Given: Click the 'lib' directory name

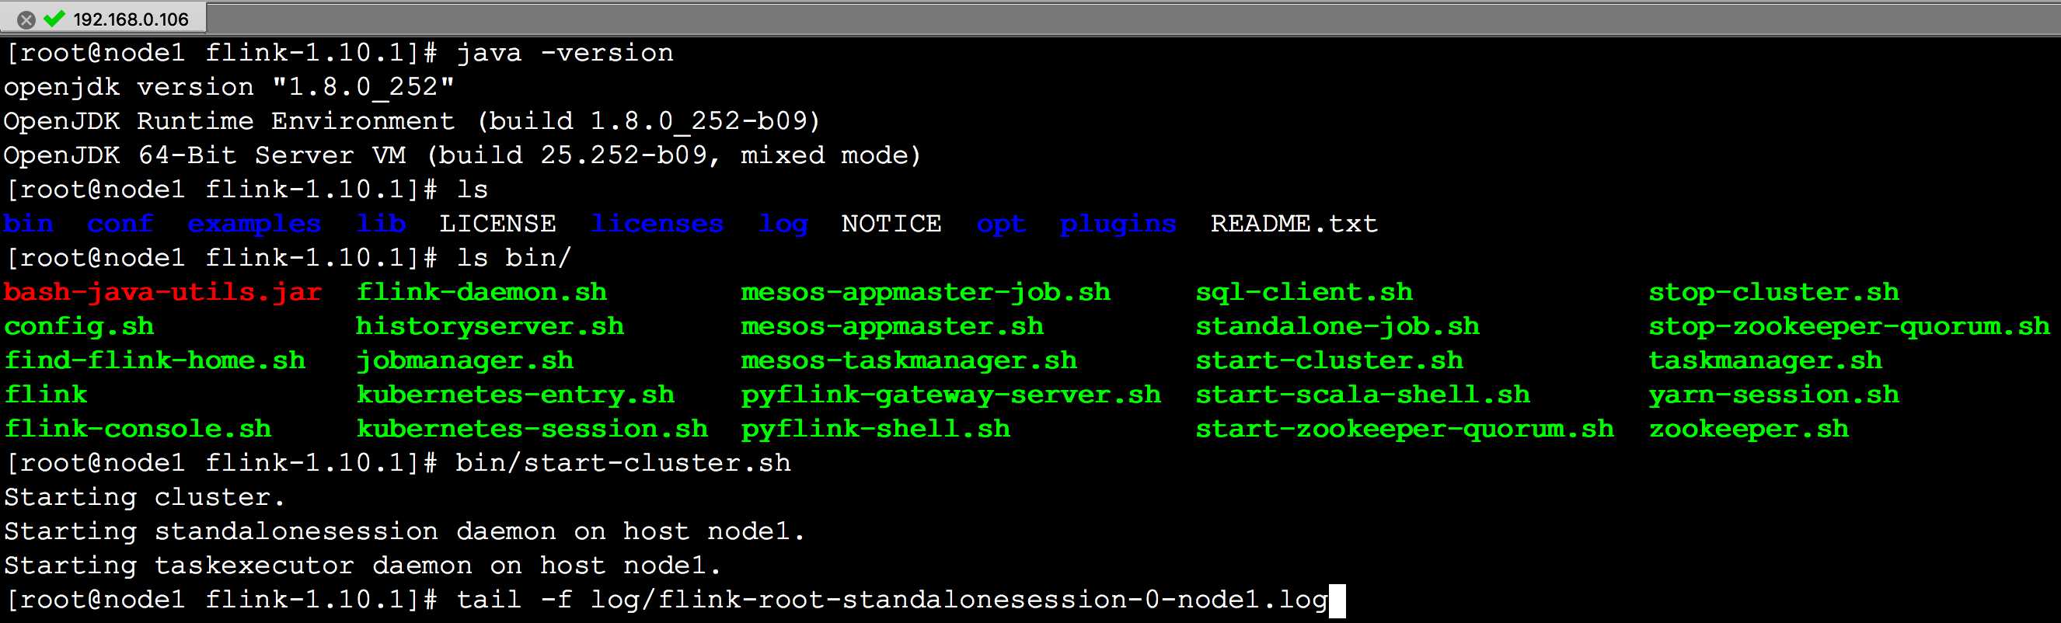Looking at the screenshot, I should click(x=381, y=224).
